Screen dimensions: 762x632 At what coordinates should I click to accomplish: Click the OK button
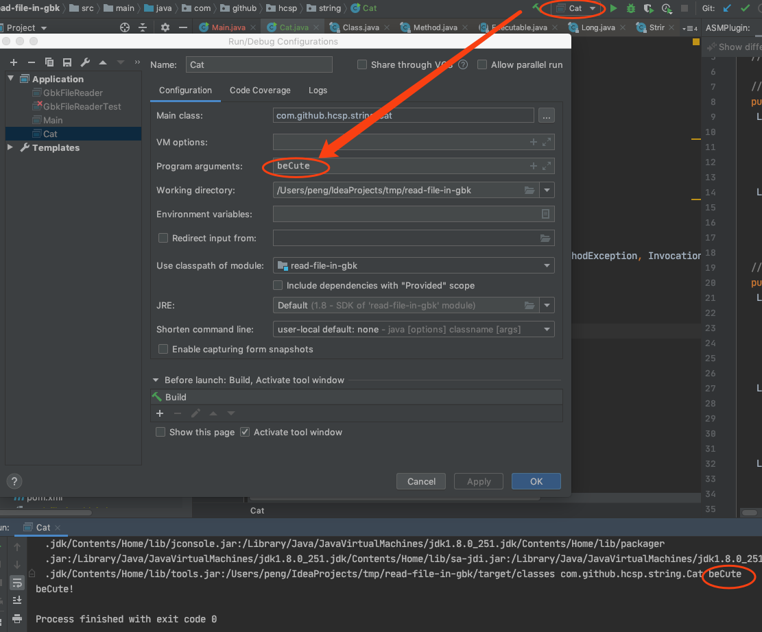pos(536,481)
